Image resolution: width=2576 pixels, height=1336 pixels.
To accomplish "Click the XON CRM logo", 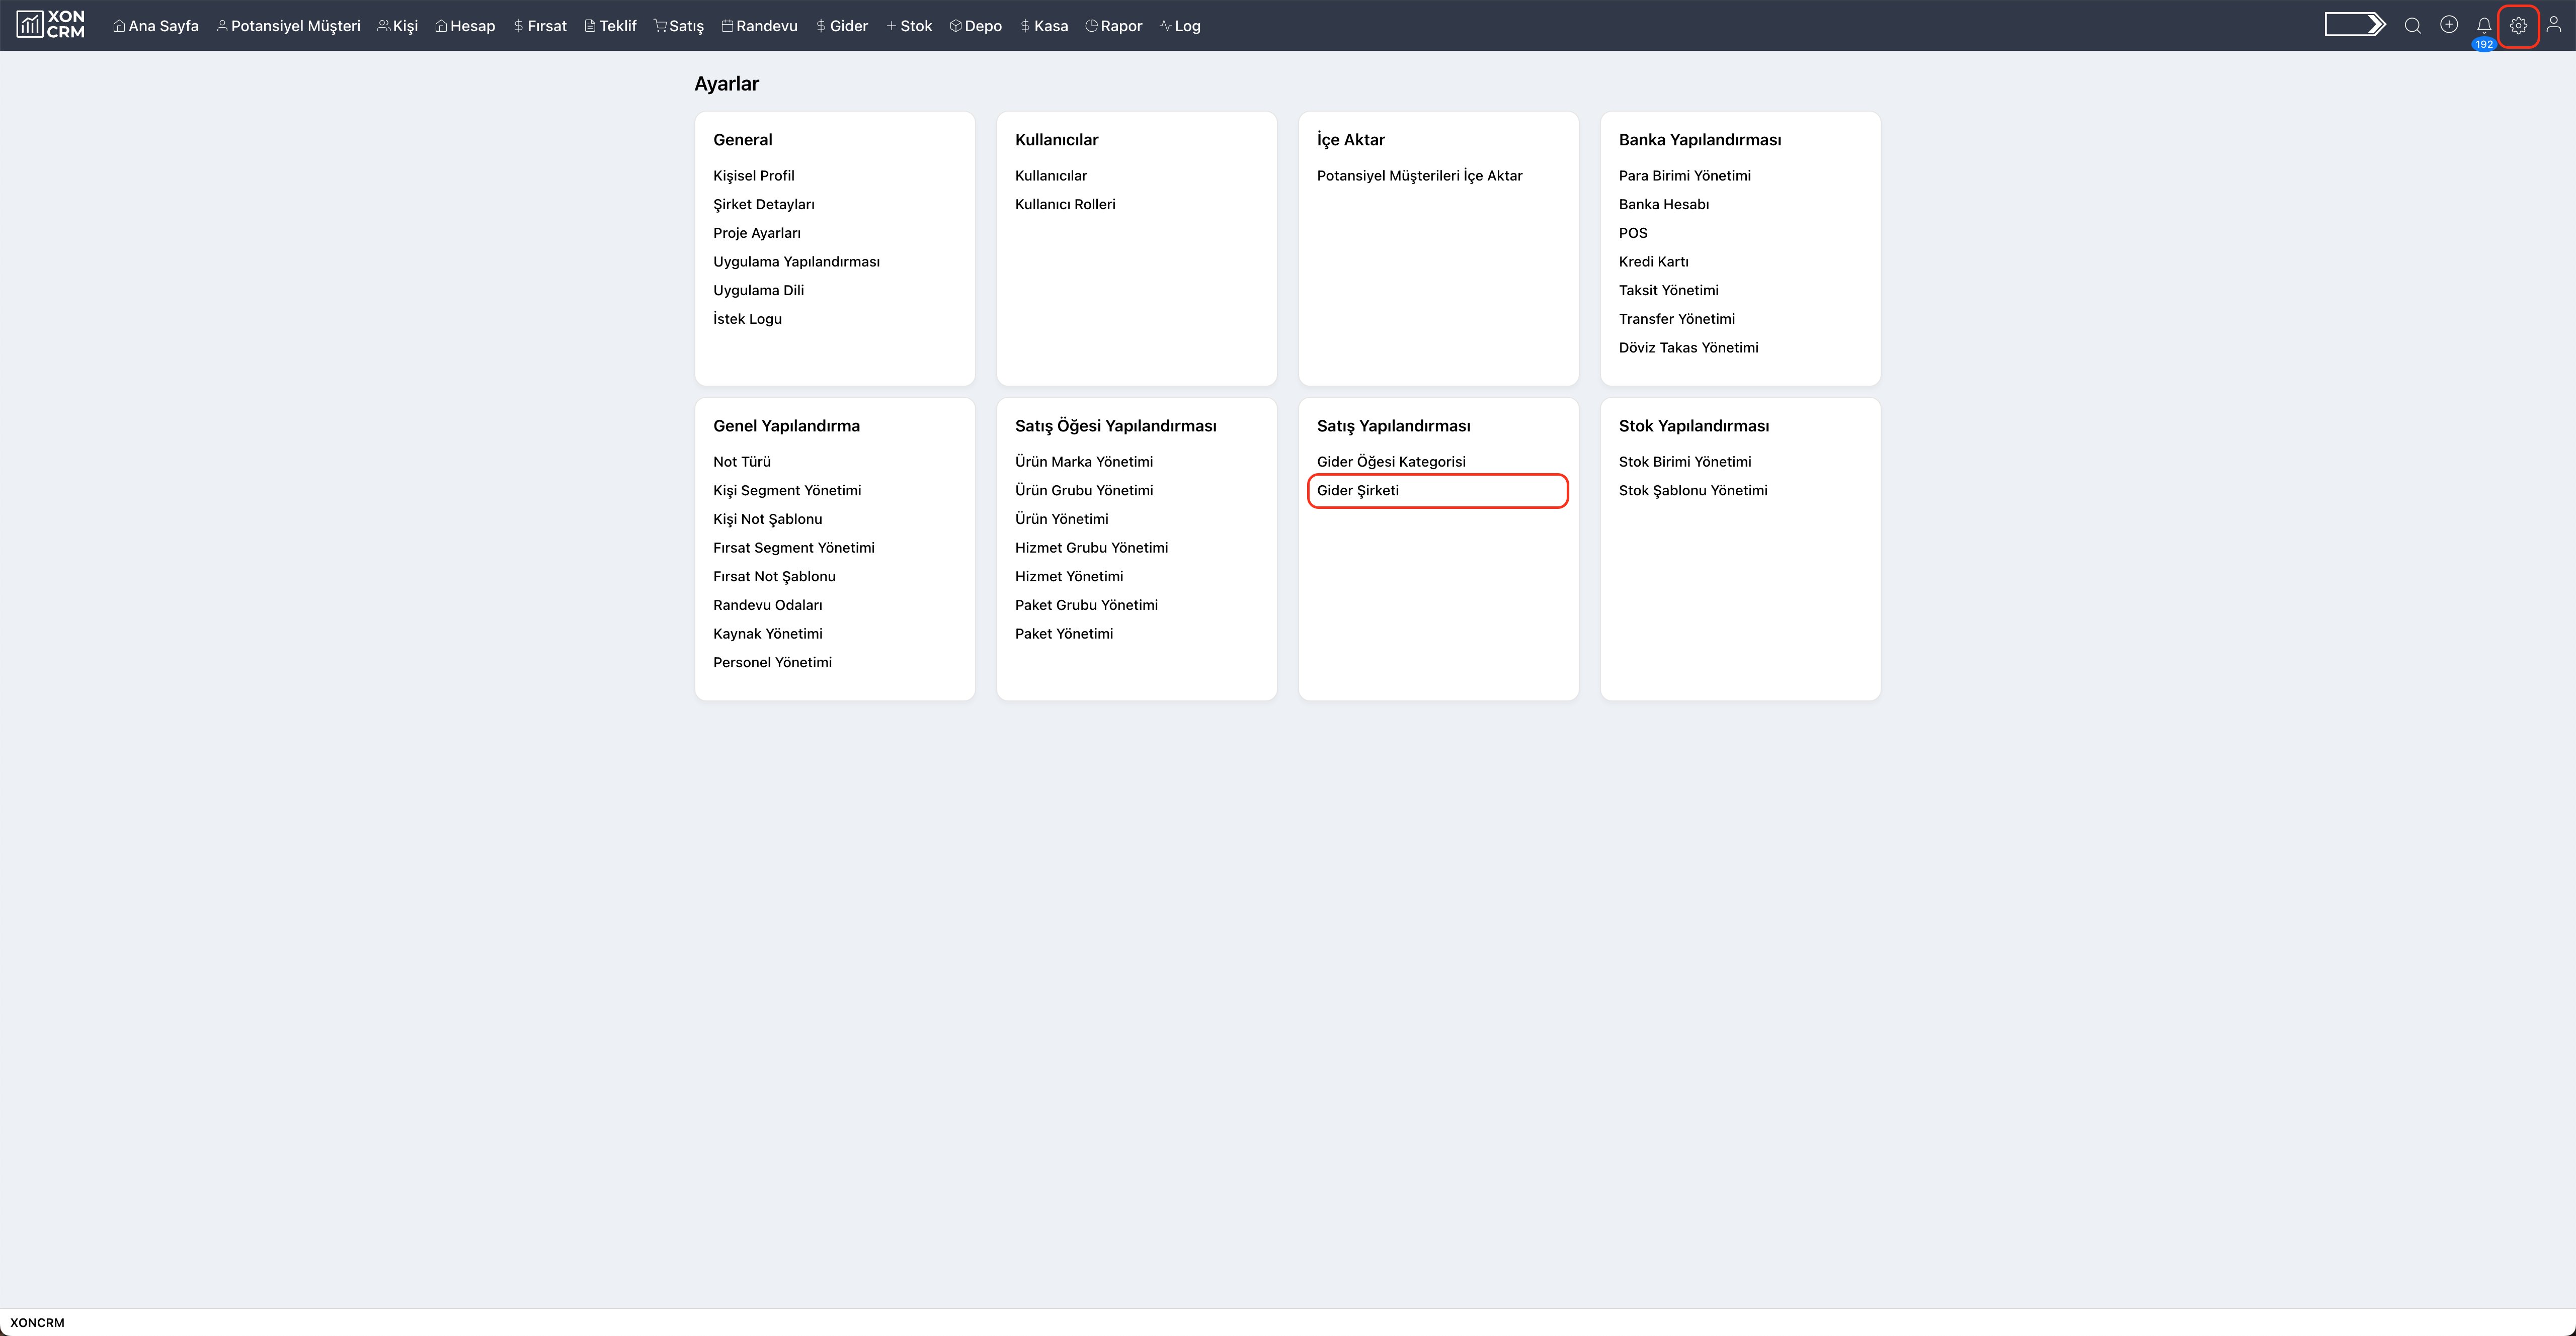I will pos(50,25).
